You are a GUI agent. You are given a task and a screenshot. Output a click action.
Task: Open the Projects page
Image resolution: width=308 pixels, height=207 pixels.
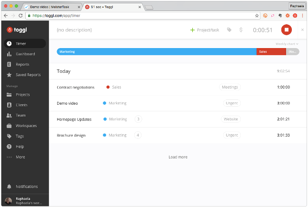click(22, 95)
